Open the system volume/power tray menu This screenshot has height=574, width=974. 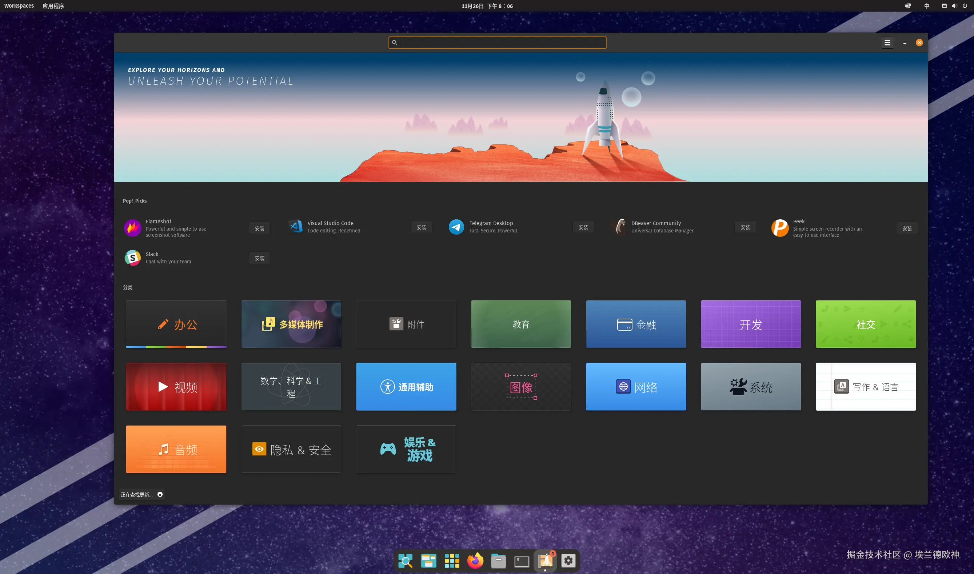tap(954, 6)
